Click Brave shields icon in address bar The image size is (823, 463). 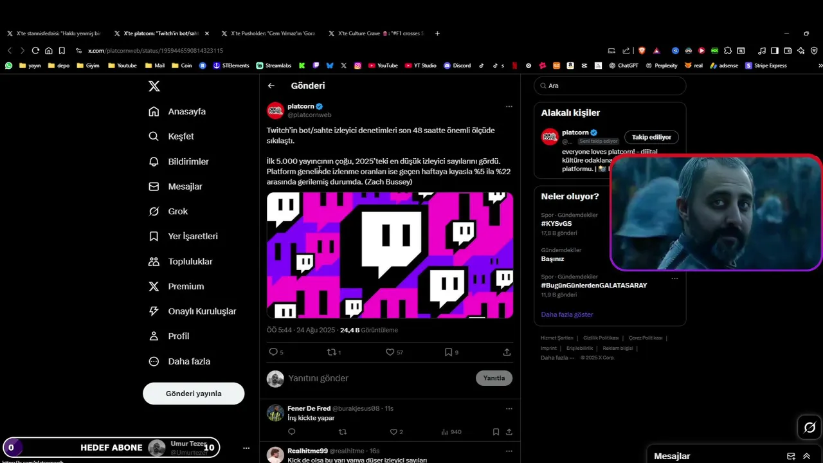click(x=642, y=50)
